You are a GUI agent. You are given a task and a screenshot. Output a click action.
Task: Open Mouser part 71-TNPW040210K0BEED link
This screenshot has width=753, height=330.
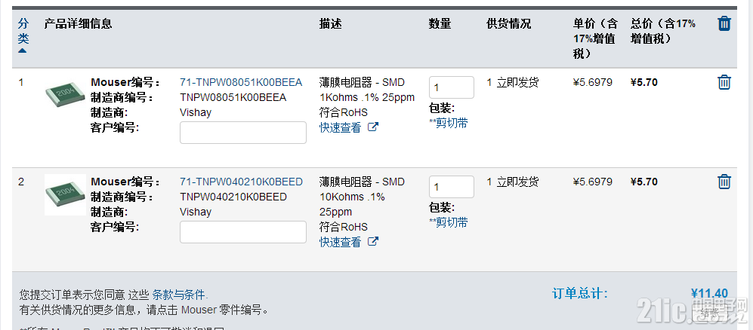[x=241, y=182]
